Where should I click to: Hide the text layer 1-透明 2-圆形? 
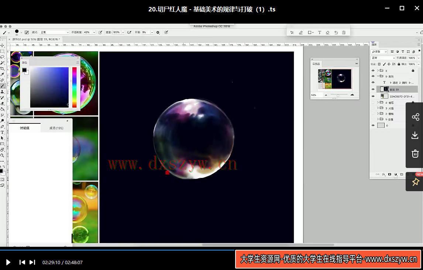click(373, 83)
